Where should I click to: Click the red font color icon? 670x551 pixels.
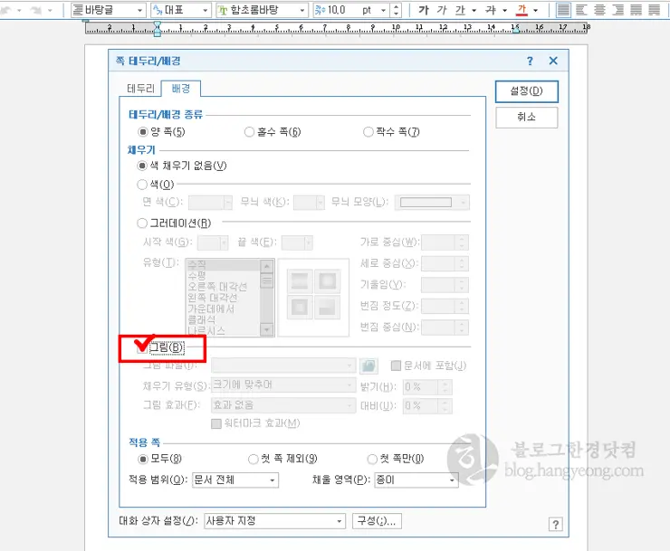click(522, 10)
